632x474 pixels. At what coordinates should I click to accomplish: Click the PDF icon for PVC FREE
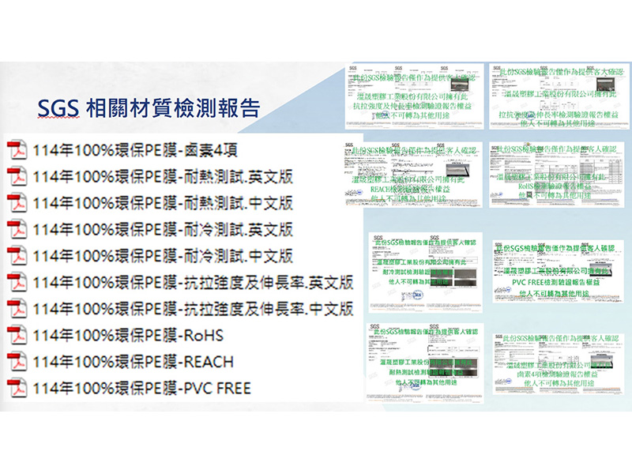click(17, 387)
